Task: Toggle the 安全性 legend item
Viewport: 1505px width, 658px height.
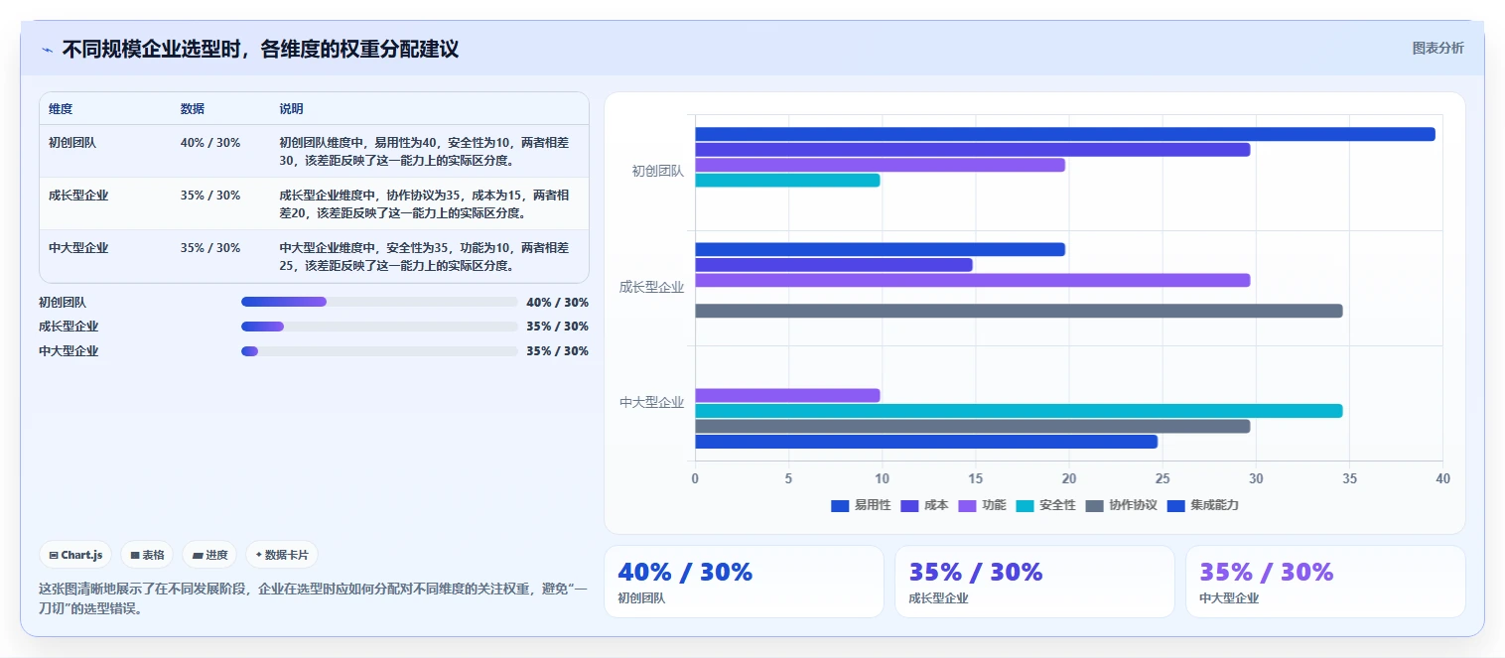Action: [1045, 505]
